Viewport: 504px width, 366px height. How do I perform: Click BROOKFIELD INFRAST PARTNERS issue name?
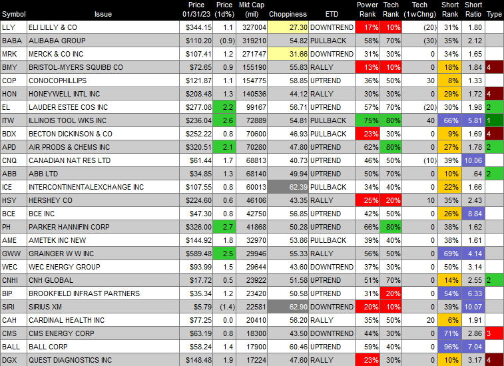[84, 293]
